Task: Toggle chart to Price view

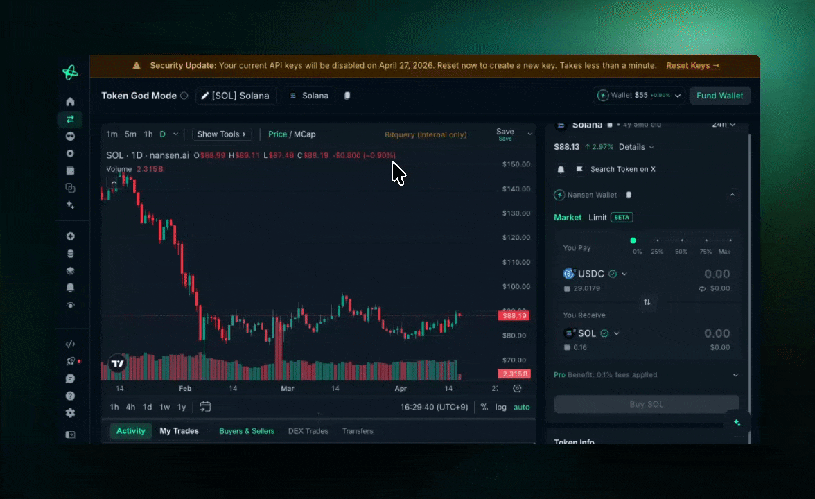Action: click(x=277, y=134)
